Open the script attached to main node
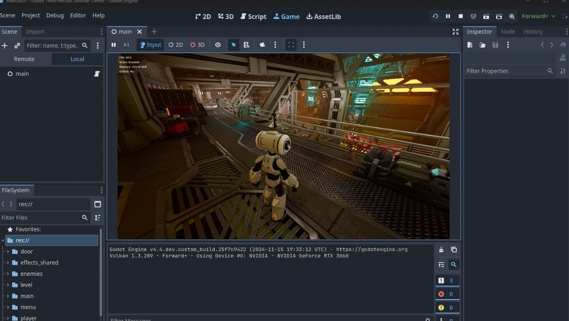Viewport: 569px width, 321px height. tap(97, 74)
